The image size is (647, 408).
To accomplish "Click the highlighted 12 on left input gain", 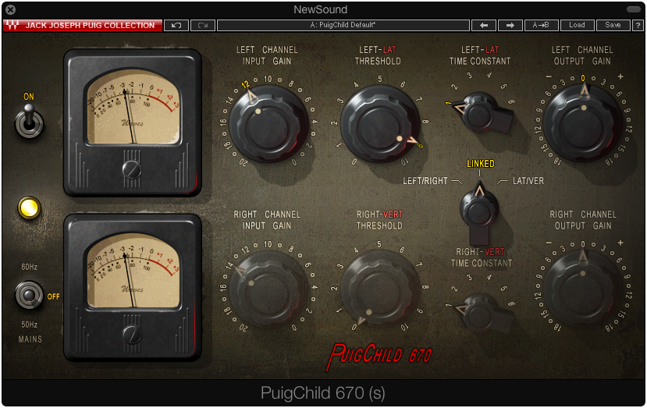I will [x=246, y=84].
